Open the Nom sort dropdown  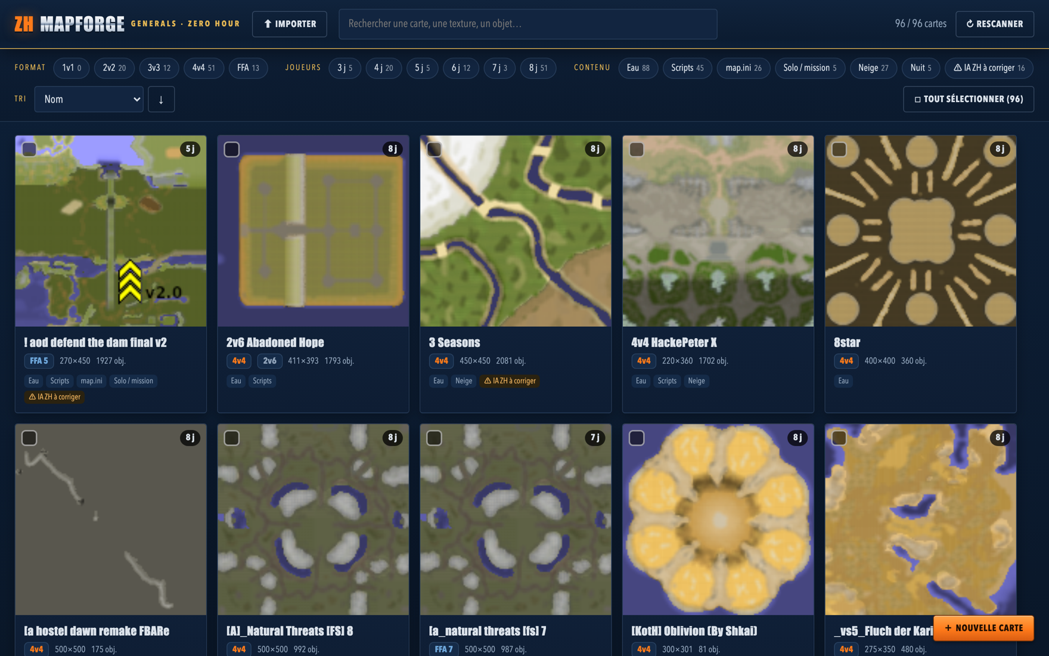(89, 99)
